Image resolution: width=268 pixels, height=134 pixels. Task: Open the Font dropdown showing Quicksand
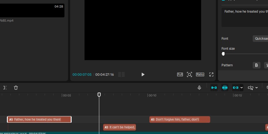[260, 39]
